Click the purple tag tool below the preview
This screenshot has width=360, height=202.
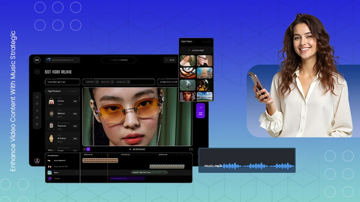[x=88, y=149]
